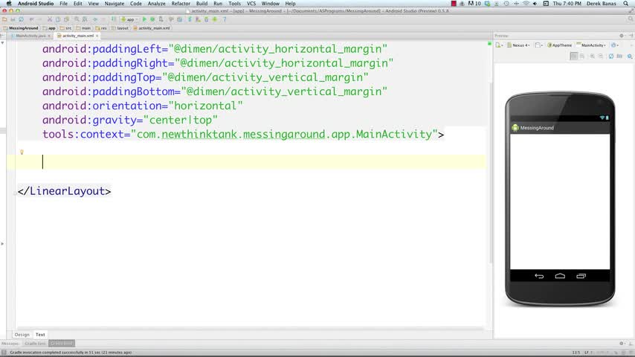Image resolution: width=635 pixels, height=357 pixels.
Task: Switch to the MainActivity.java editor tab
Action: 30,36
